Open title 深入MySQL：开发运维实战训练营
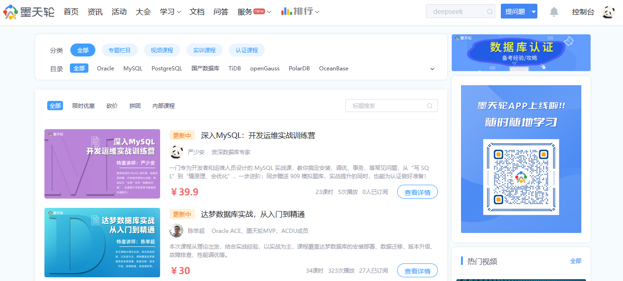This screenshot has height=281, width=623. click(258, 136)
